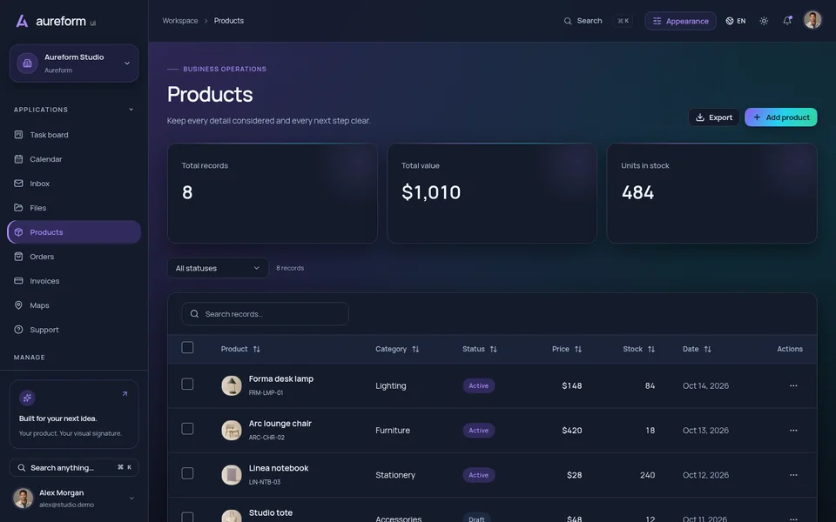
Task: Open Task board in sidebar
Action: click(x=74, y=135)
